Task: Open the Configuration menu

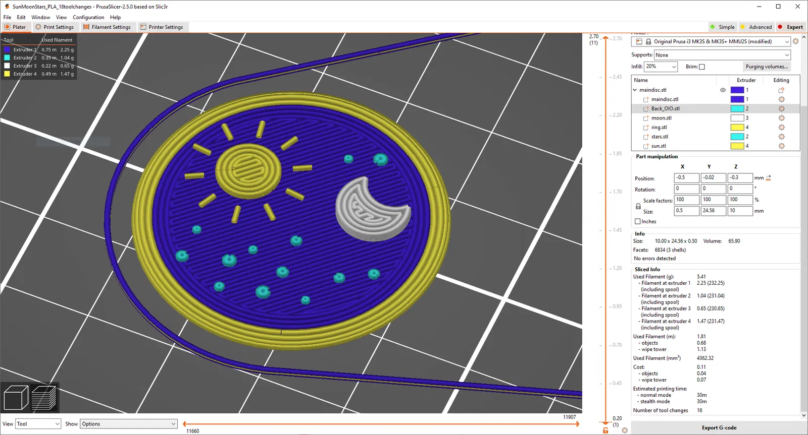Action: click(88, 17)
